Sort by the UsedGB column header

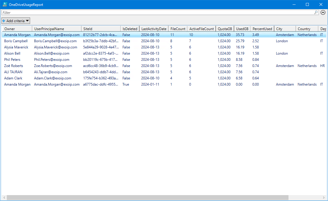(242, 29)
